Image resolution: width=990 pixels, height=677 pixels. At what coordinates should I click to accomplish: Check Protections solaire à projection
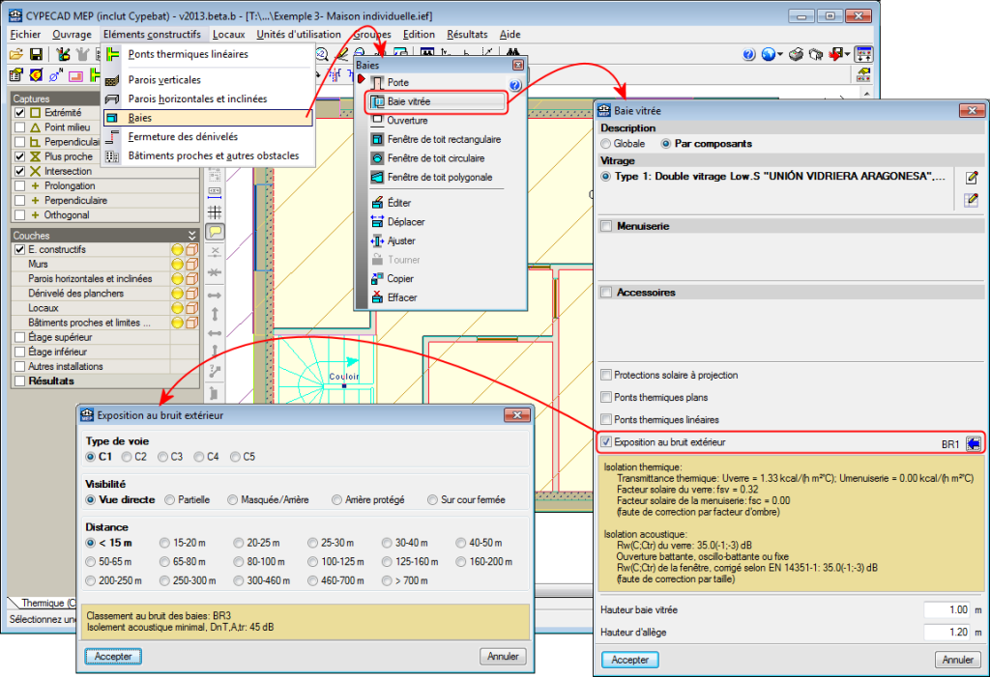coord(606,375)
